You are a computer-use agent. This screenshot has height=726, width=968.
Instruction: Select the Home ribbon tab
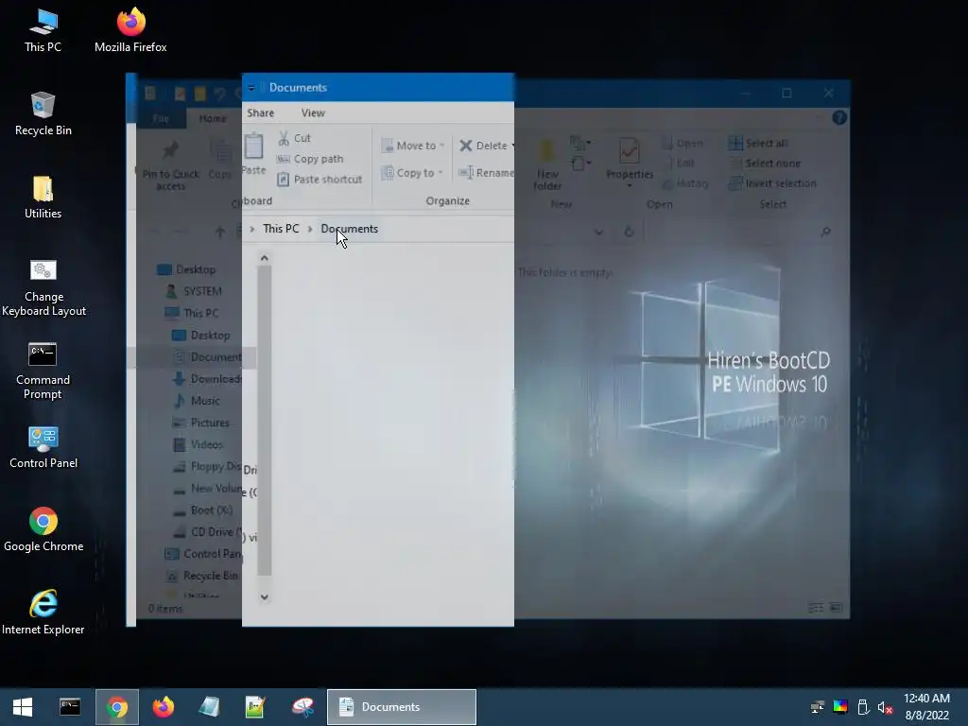click(213, 118)
